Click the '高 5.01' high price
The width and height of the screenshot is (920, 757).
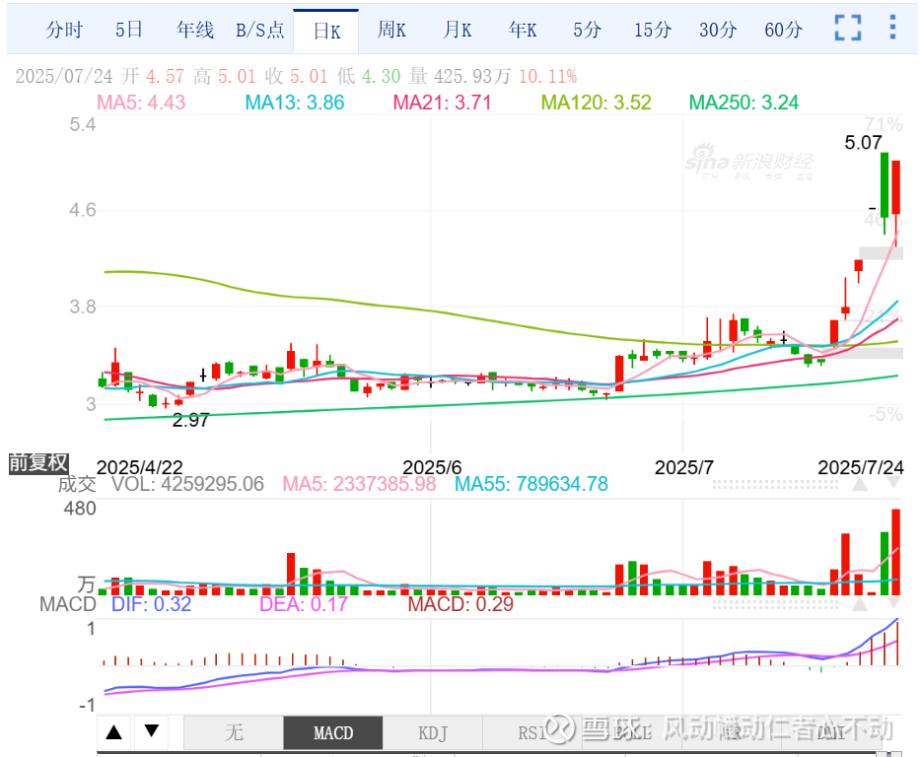tap(225, 76)
